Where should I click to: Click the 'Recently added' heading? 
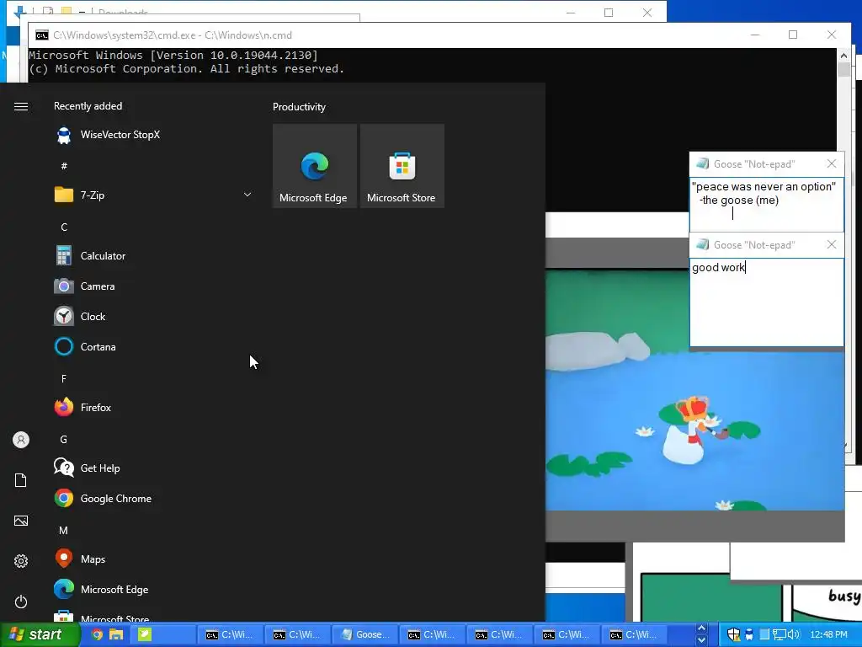[x=88, y=106]
